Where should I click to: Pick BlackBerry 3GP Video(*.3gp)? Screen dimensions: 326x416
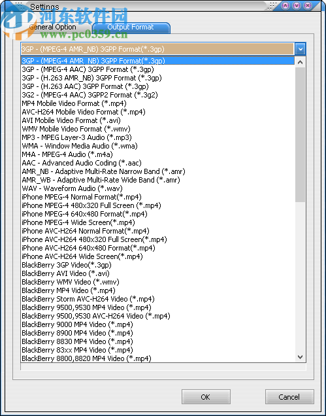157,265
